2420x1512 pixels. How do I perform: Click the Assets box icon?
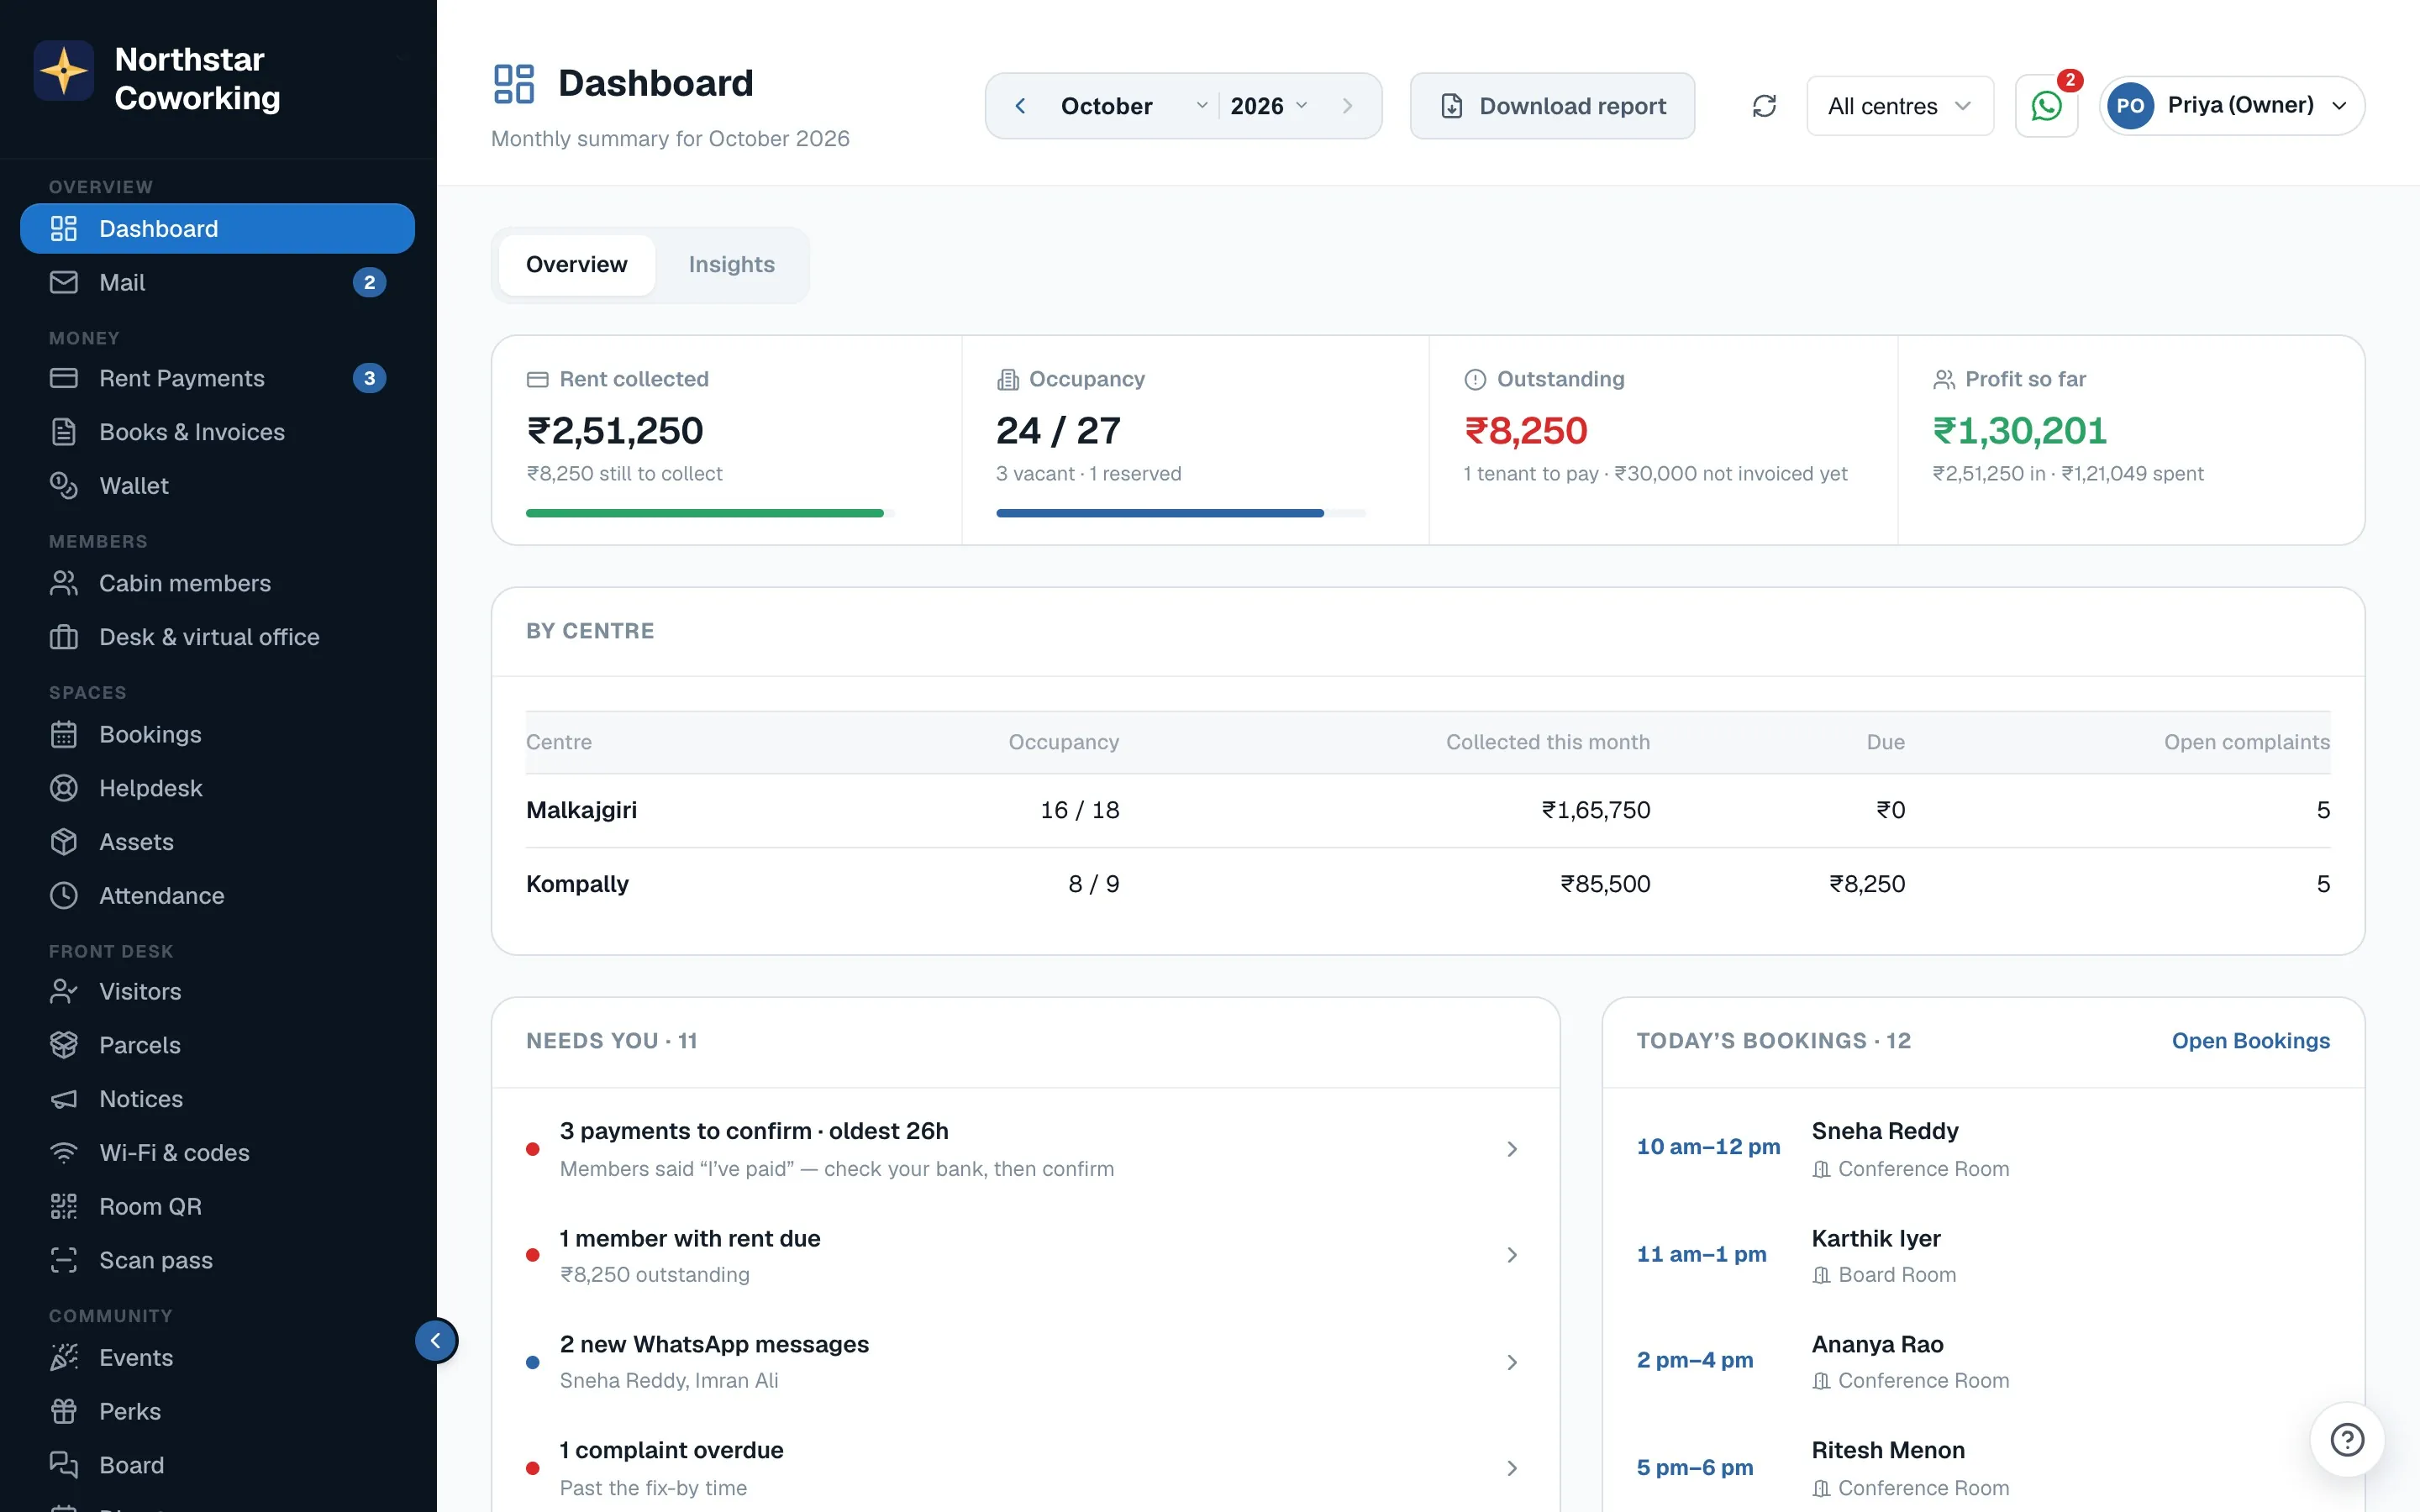coord(64,842)
